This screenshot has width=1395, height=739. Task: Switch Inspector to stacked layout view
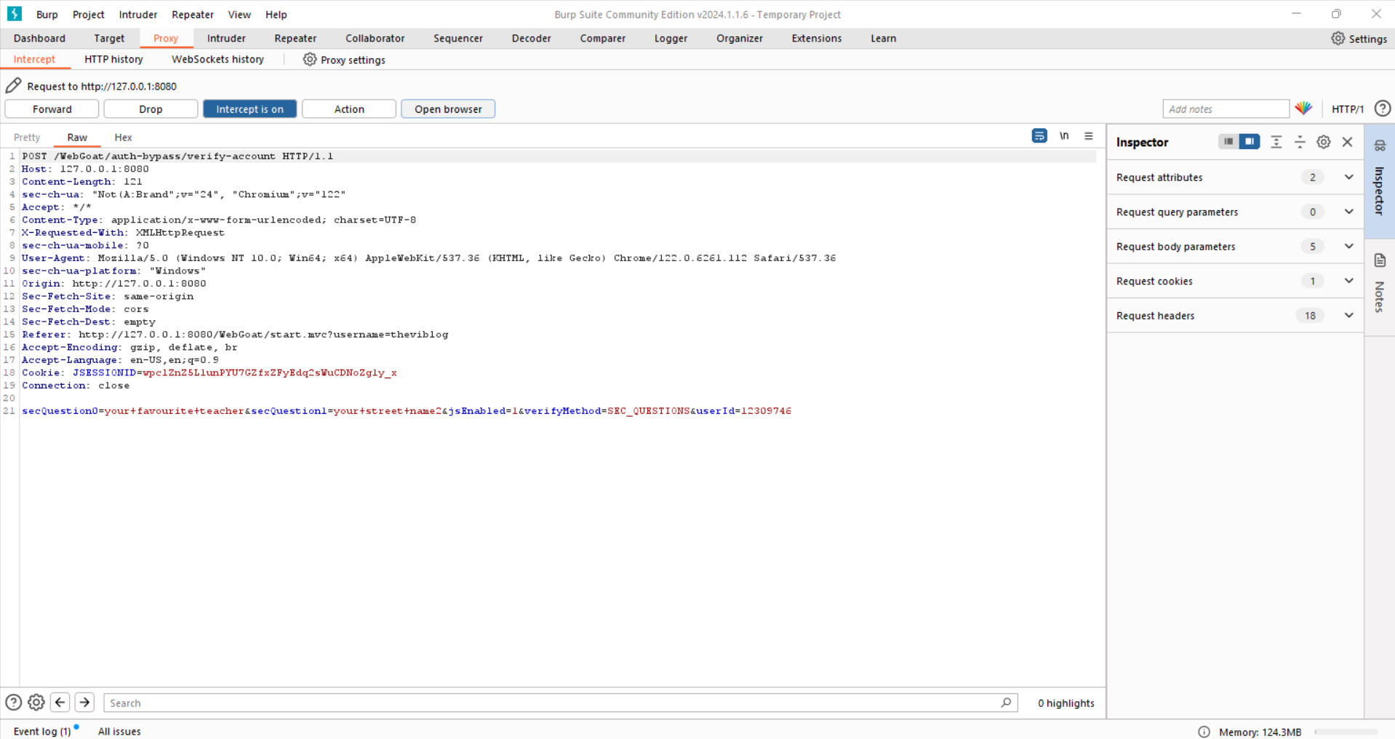tap(1228, 142)
